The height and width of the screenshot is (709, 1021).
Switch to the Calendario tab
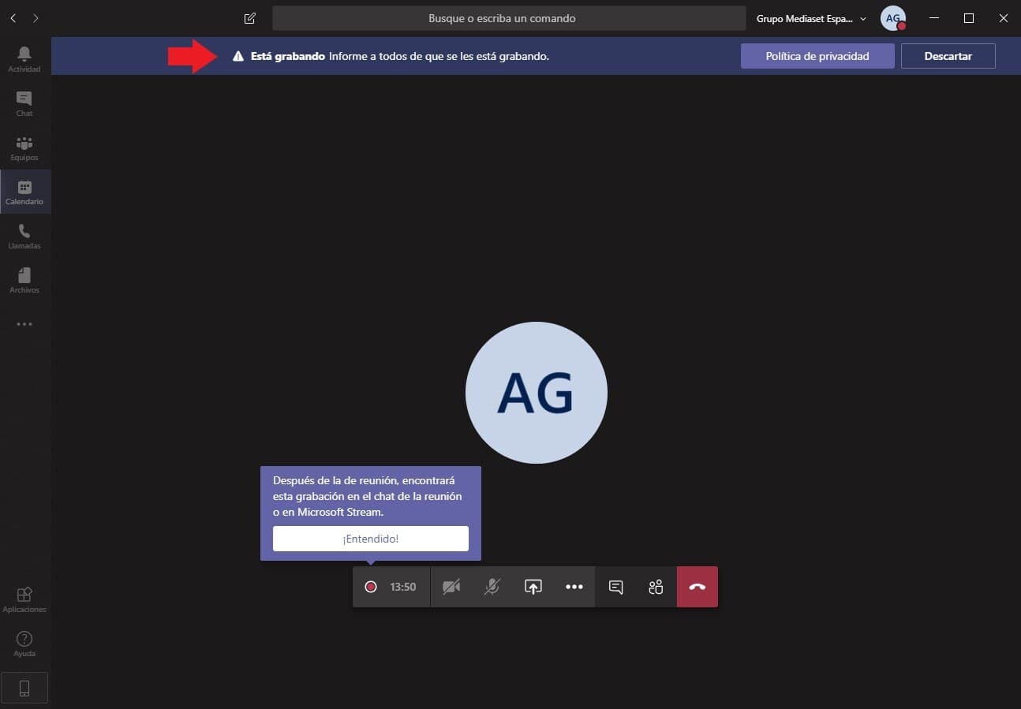[24, 191]
